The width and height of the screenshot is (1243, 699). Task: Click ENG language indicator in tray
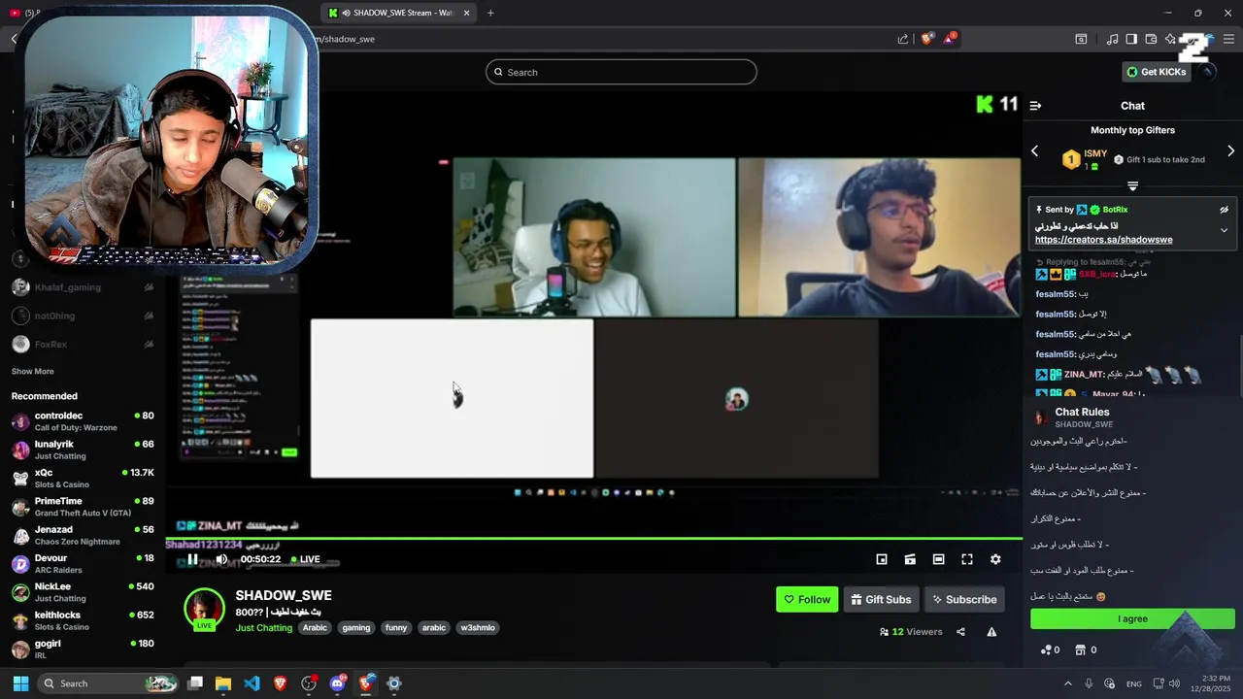(x=1133, y=683)
